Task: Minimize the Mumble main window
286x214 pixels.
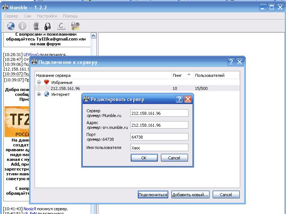Action: (263, 7)
